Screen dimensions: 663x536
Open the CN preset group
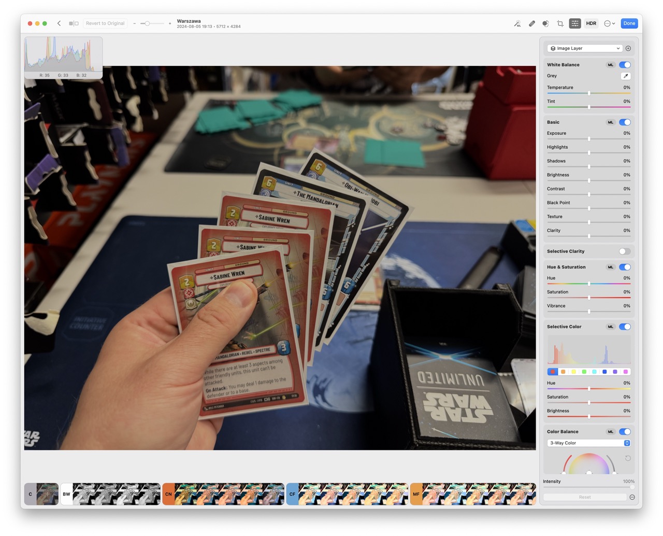click(x=168, y=494)
